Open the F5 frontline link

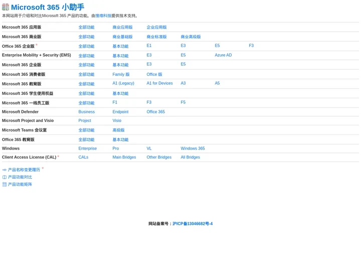click(183, 102)
